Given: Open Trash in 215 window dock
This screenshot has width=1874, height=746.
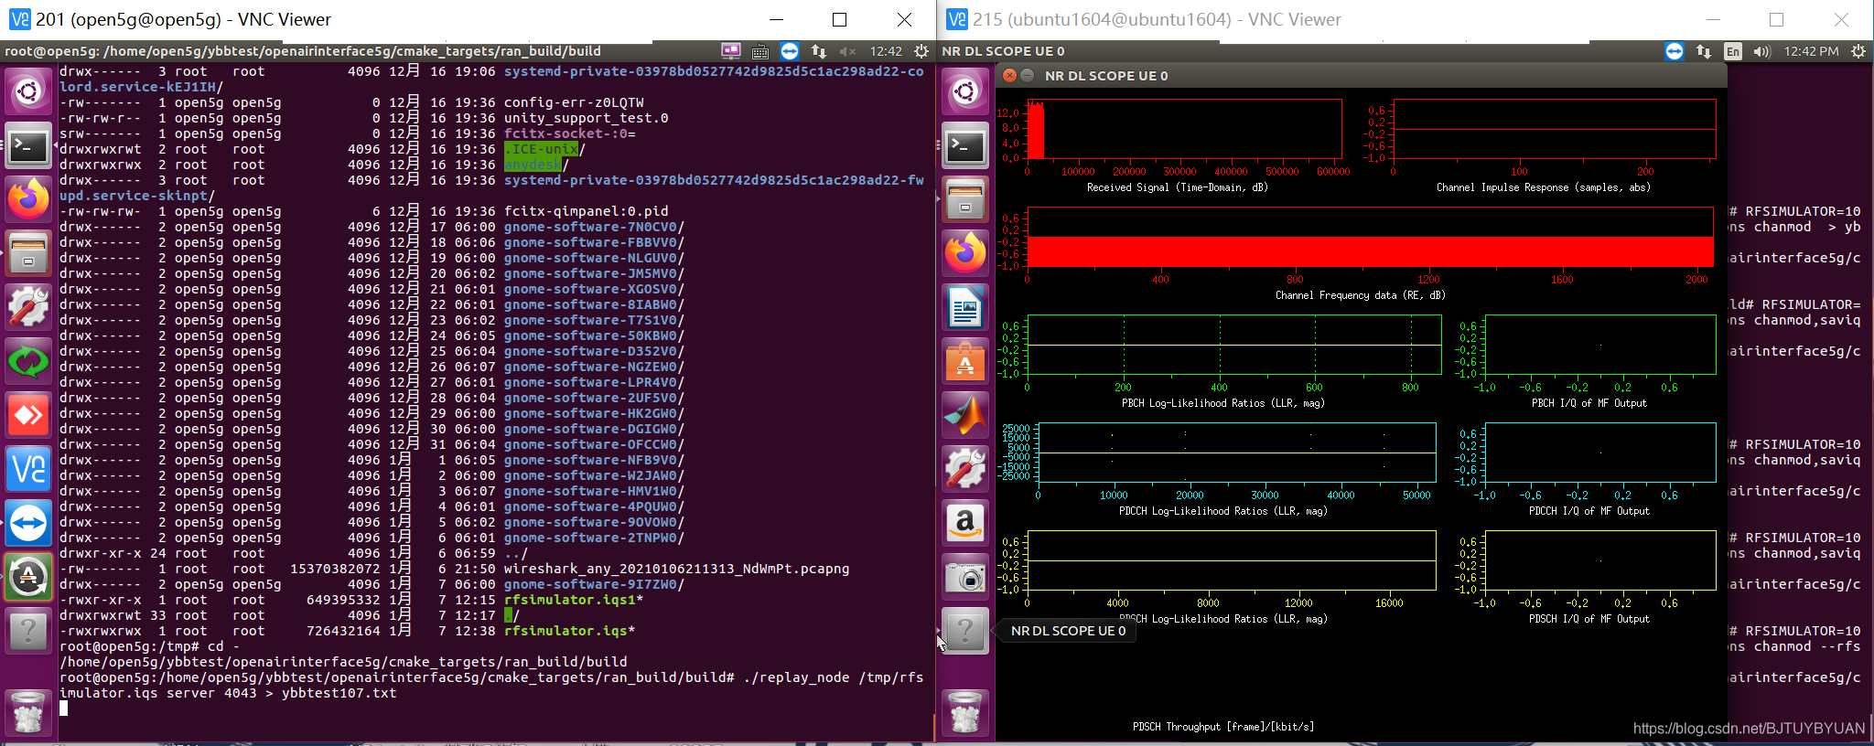Looking at the screenshot, I should tap(965, 712).
